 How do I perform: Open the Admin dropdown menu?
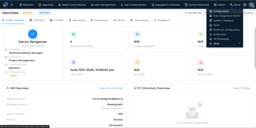(x=219, y=5)
